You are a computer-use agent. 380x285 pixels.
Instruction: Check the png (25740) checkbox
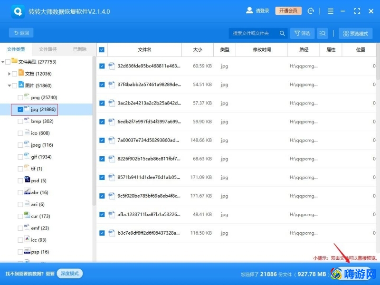pos(20,98)
